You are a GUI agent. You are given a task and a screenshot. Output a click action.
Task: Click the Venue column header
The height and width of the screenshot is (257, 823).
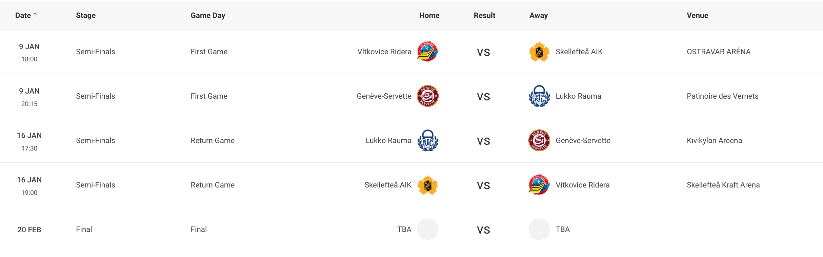697,15
